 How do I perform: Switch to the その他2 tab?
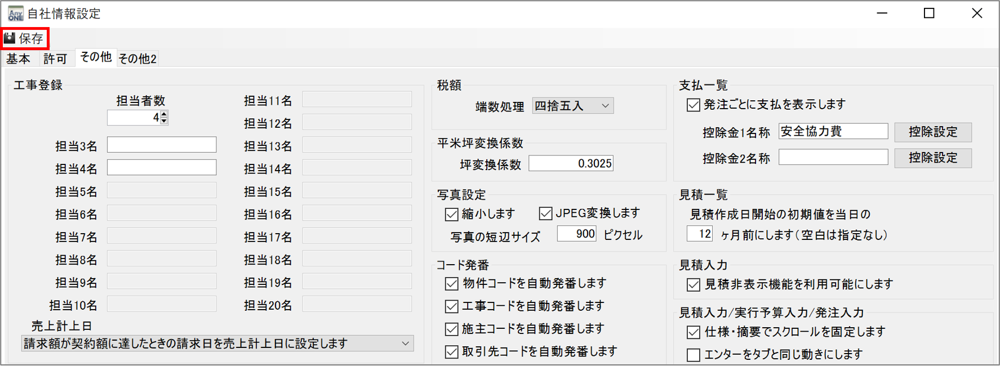point(137,59)
